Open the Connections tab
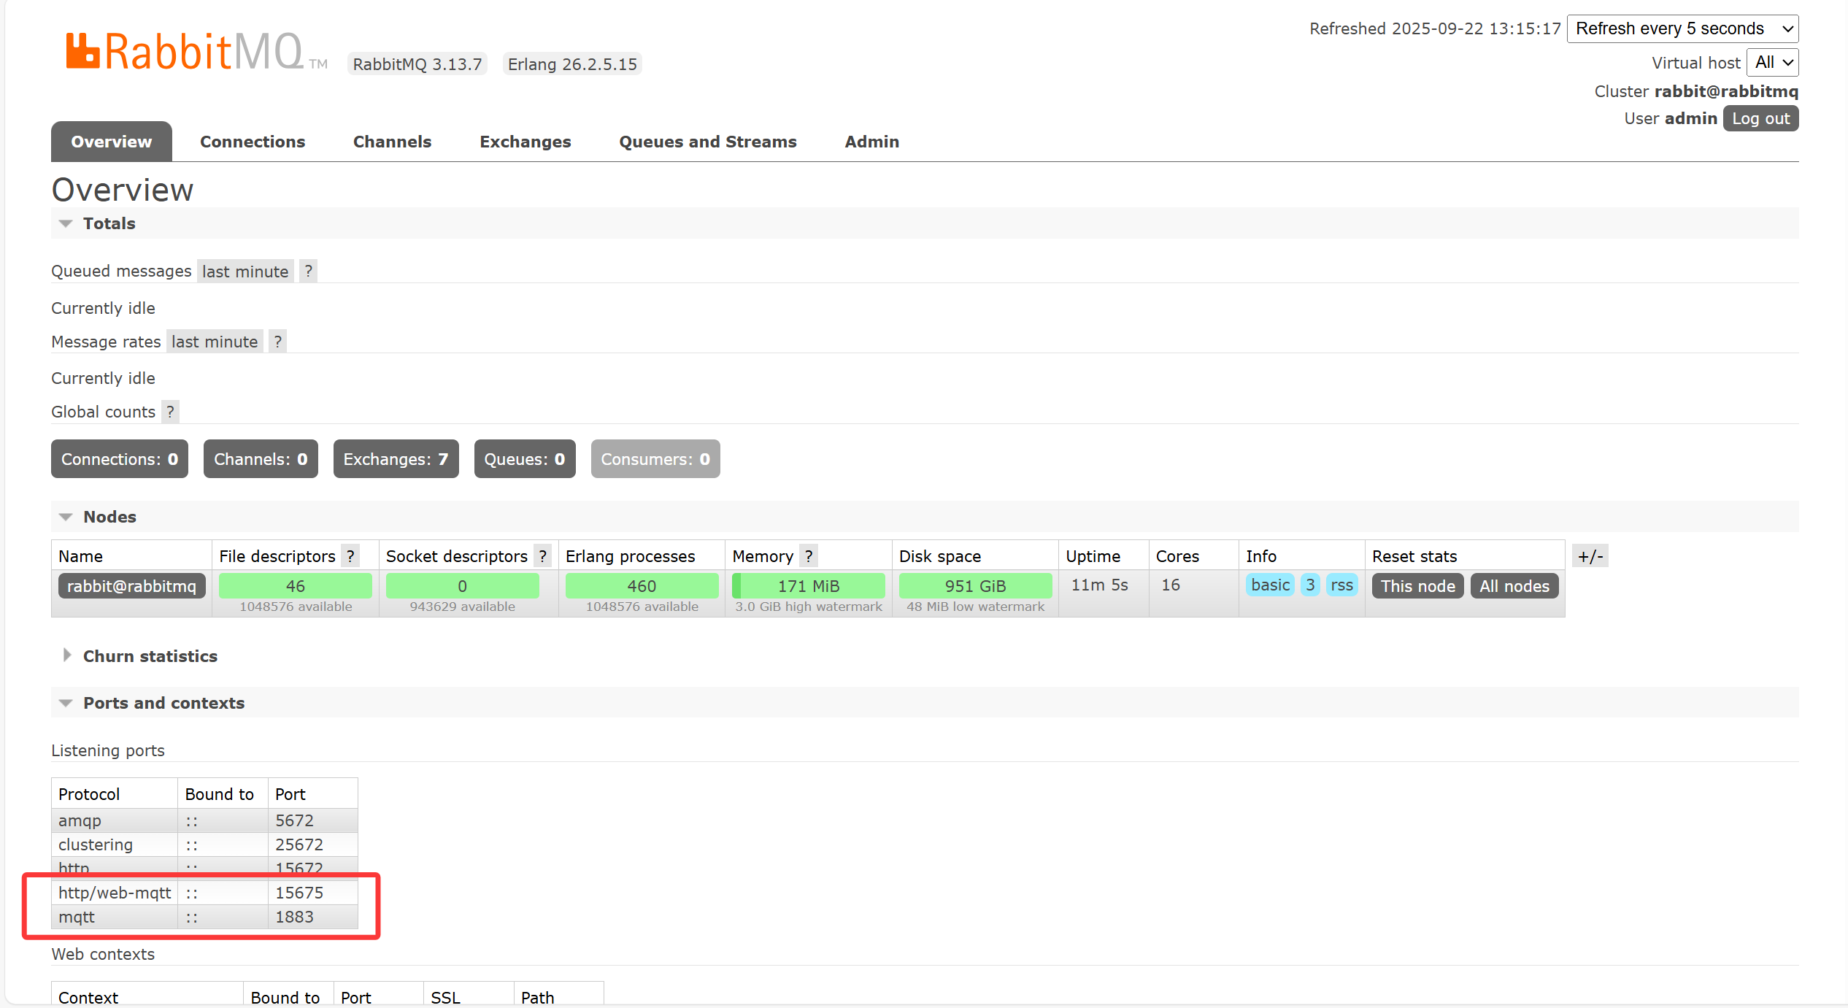Screen dimensions: 1848x1008 (253, 142)
